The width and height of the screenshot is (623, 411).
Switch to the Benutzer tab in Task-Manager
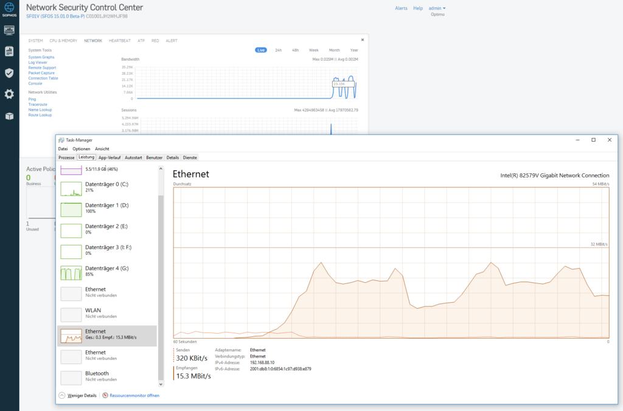click(x=154, y=157)
